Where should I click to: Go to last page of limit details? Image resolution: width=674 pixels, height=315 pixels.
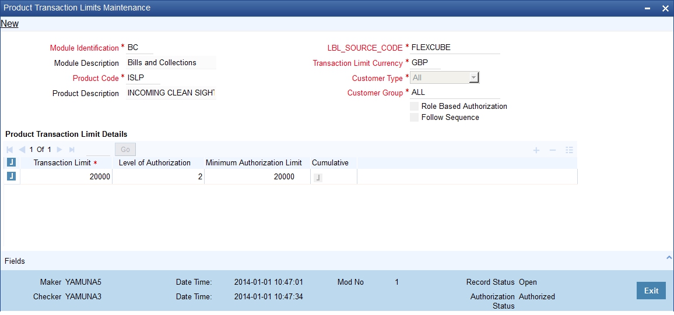pyautogui.click(x=72, y=150)
